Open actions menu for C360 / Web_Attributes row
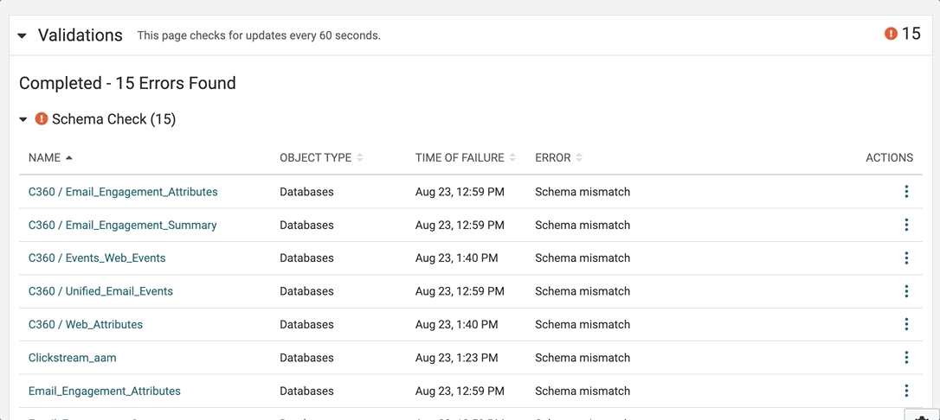Viewport: 940px width, 420px height. 906,324
